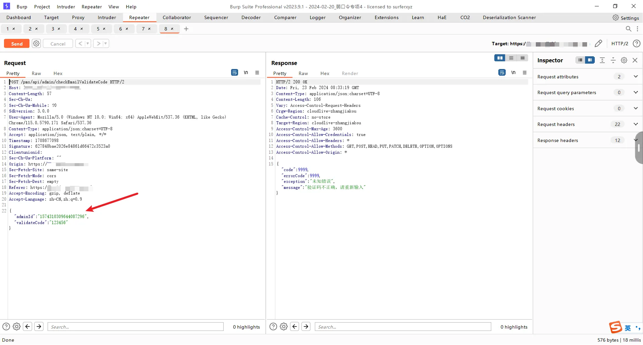Click the search magnifier in tab bar

629,29
